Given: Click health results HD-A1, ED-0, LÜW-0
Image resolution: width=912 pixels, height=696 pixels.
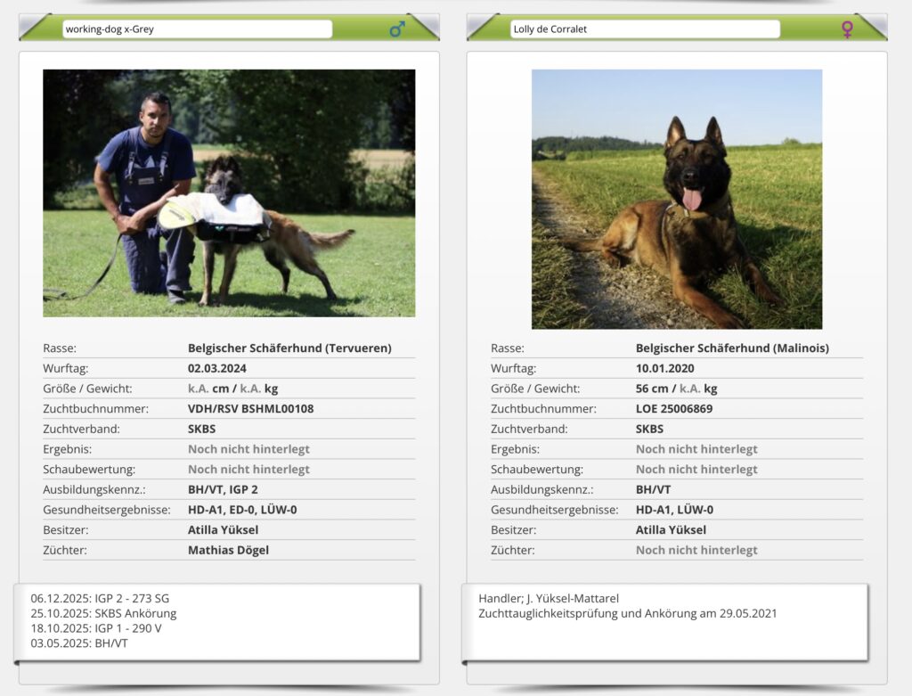Looking at the screenshot, I should point(242,510).
